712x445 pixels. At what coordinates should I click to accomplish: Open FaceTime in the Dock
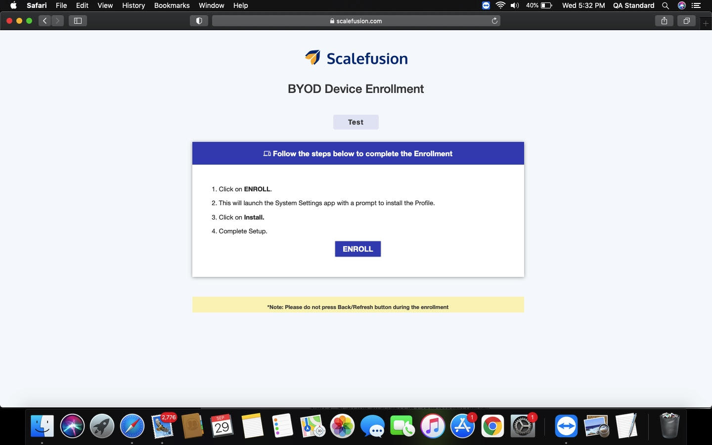coord(402,426)
